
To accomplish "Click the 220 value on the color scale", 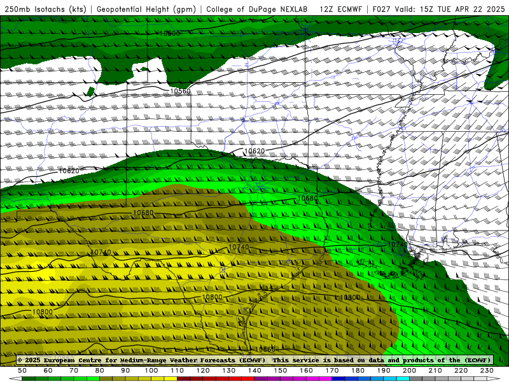I will pos(461,371).
